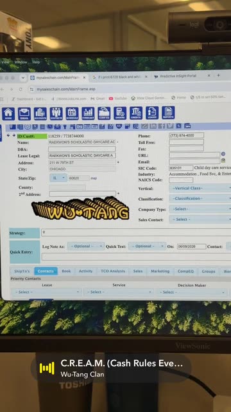Click the @ symbol icon in secondary toolbar
231x412 pixels.
(x=135, y=126)
